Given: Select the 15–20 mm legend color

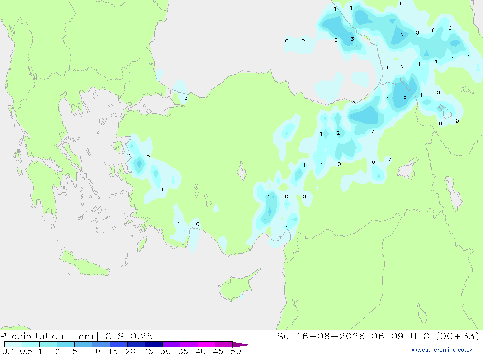Looking at the screenshot, I should [x=119, y=344].
